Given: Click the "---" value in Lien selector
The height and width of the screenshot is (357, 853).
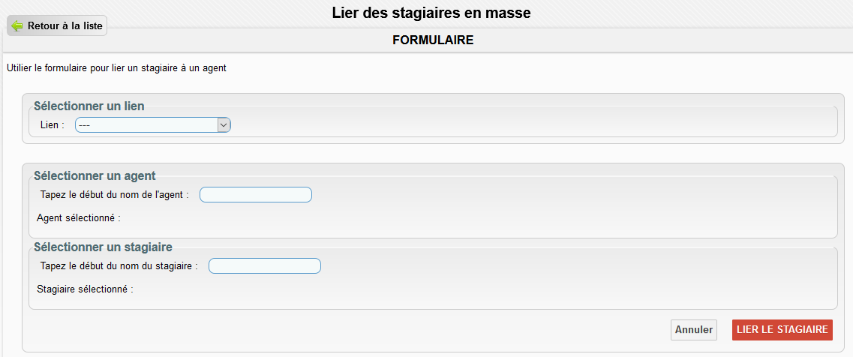Looking at the screenshot, I should pyautogui.click(x=86, y=125).
